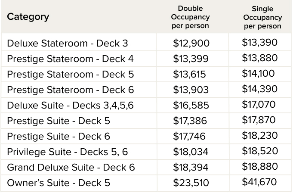Click the $23,510 Owner's Suite double price
Screen dimensions: 293x193
click(191, 183)
